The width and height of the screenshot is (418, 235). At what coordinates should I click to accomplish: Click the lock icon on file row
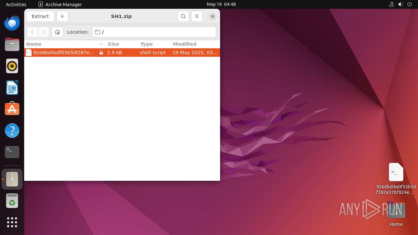[101, 53]
